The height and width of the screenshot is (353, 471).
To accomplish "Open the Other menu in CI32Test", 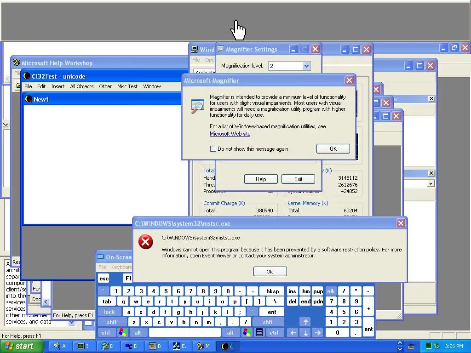I will coord(105,86).
